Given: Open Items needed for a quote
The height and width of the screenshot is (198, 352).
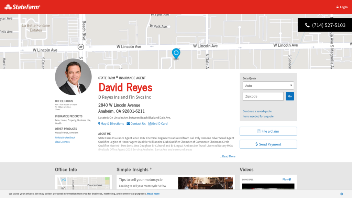Looking at the screenshot, I should click(258, 117).
